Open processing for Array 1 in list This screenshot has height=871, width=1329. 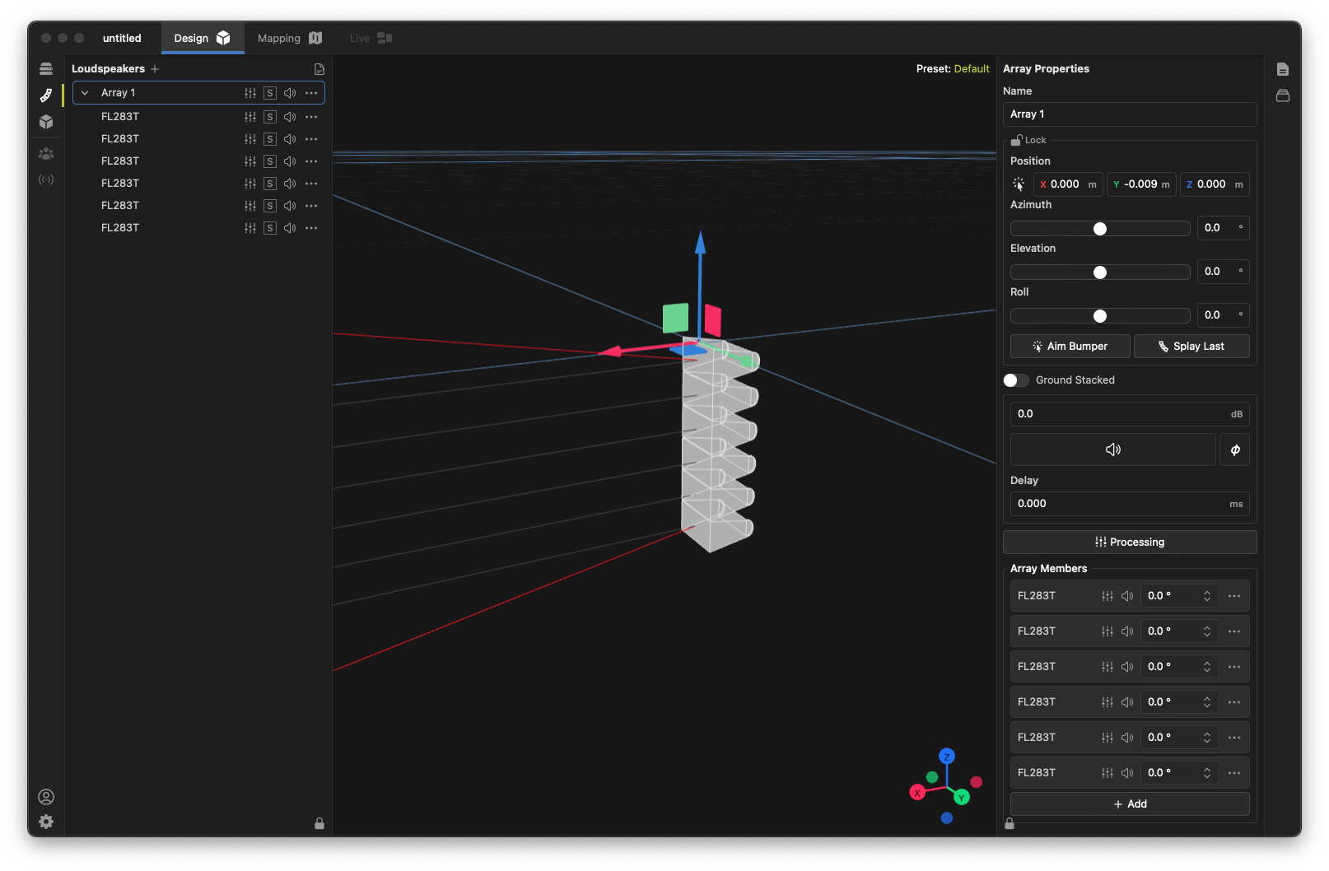(250, 93)
